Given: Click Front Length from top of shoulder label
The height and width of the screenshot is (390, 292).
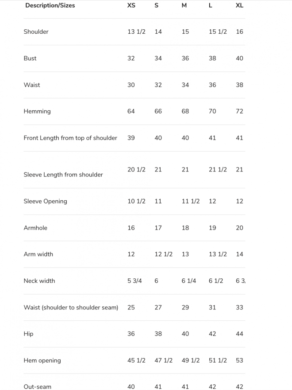Looking at the screenshot, I should tap(70, 138).
